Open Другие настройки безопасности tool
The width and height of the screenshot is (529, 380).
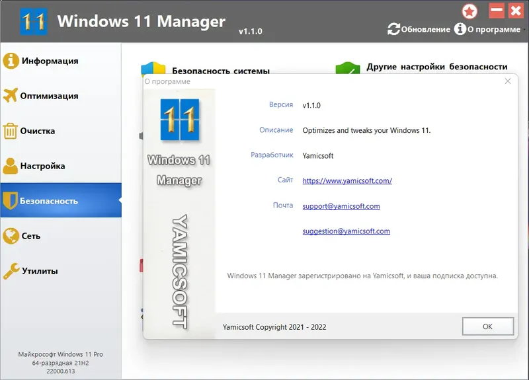pos(437,67)
